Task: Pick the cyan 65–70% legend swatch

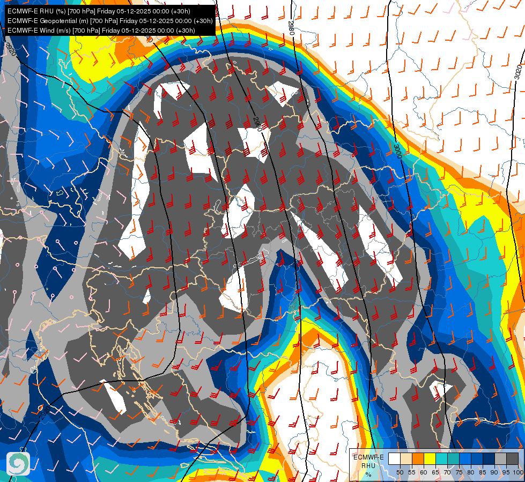Action: pyautogui.click(x=442, y=458)
